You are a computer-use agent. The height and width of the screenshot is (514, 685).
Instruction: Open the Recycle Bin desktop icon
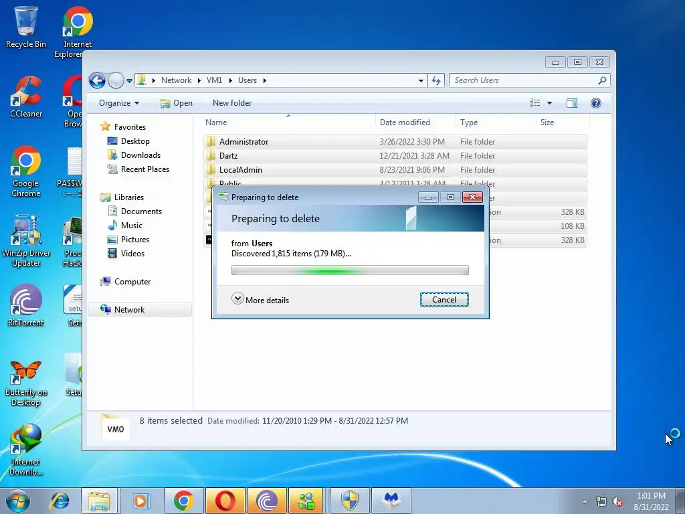point(25,27)
